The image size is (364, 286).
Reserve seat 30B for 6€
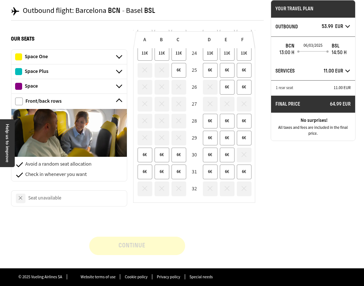click(x=162, y=155)
